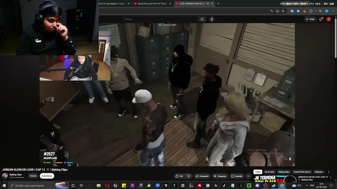This screenshot has height=189, width=337.
Task: Open Task View on taskbar
Action: point(81,186)
